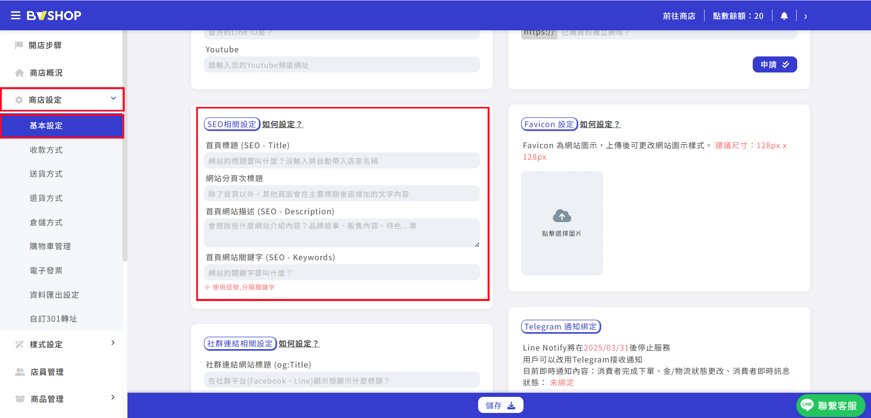The image size is (871, 418).
Task: Select 自訂301轉址 submenu item
Action: point(53,319)
